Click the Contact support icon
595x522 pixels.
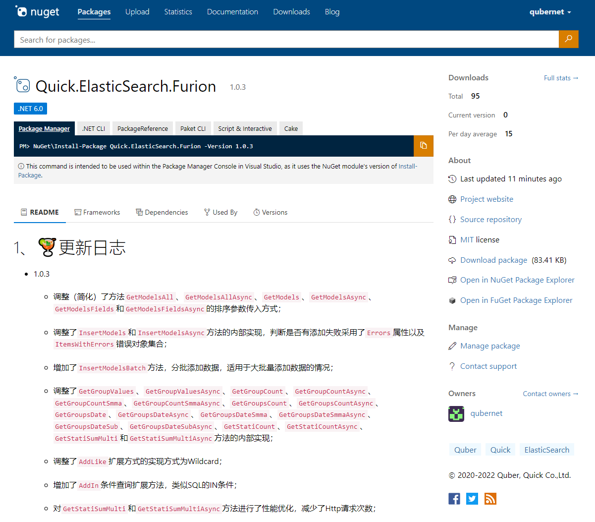point(452,366)
